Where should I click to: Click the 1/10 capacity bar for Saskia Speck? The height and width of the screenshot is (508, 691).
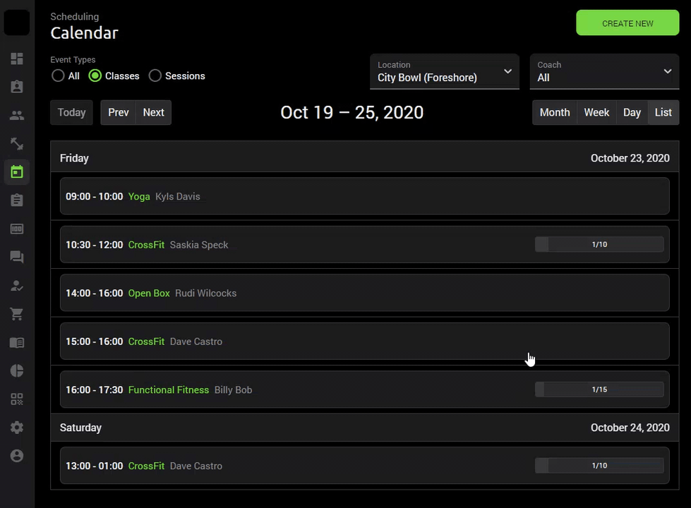599,245
